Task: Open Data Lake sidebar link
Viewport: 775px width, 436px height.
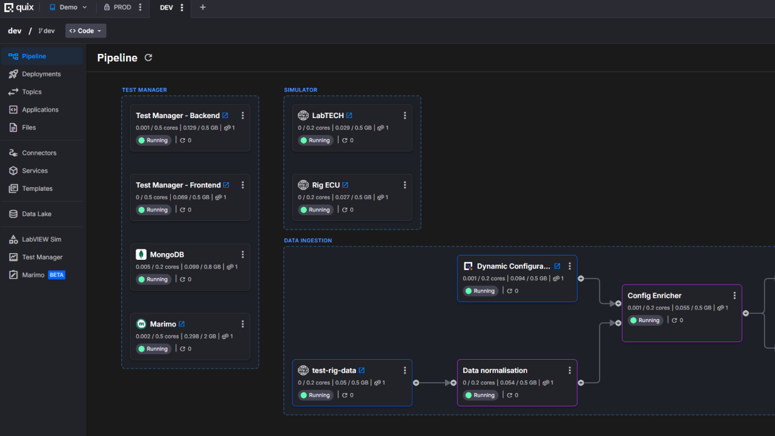Action: (x=36, y=214)
